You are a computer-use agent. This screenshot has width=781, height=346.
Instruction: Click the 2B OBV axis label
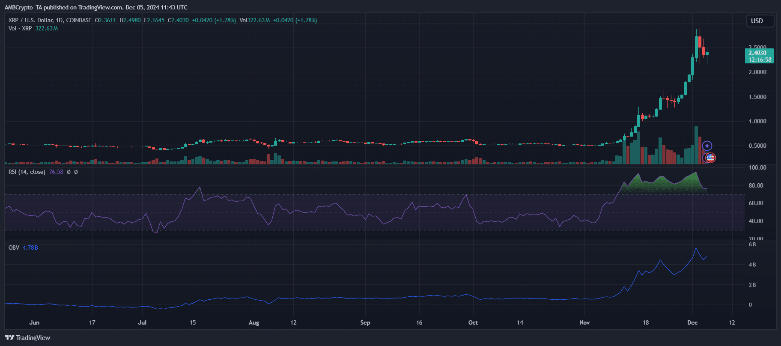point(752,285)
